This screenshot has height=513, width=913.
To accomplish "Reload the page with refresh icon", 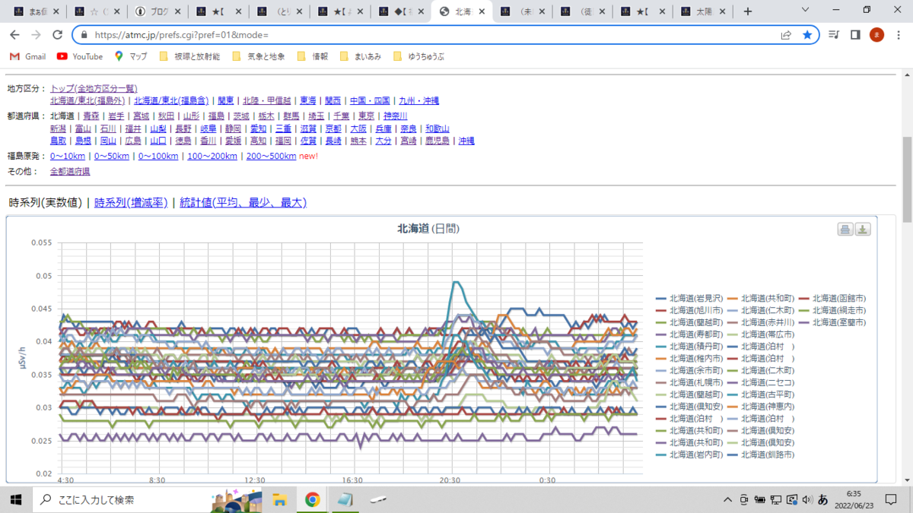I will 57,35.
